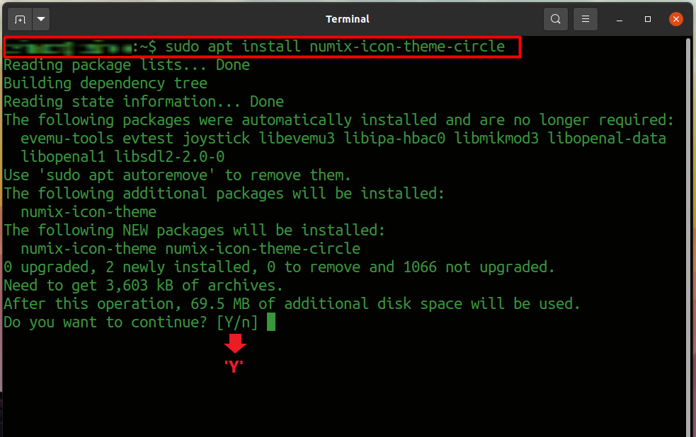
Task: Click the 'additional packages will be installed' line
Action: click(224, 194)
